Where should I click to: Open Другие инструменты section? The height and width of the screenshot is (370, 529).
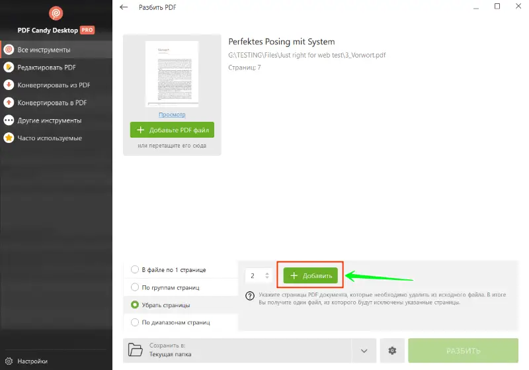[x=56, y=120]
